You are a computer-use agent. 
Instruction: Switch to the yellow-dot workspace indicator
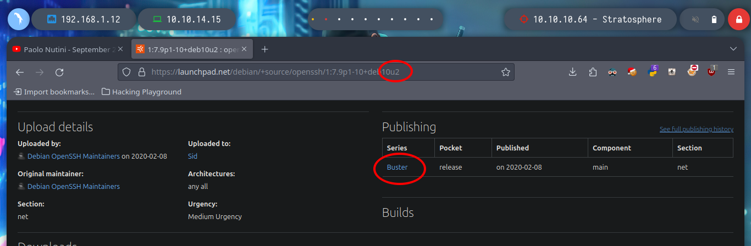coord(313,19)
